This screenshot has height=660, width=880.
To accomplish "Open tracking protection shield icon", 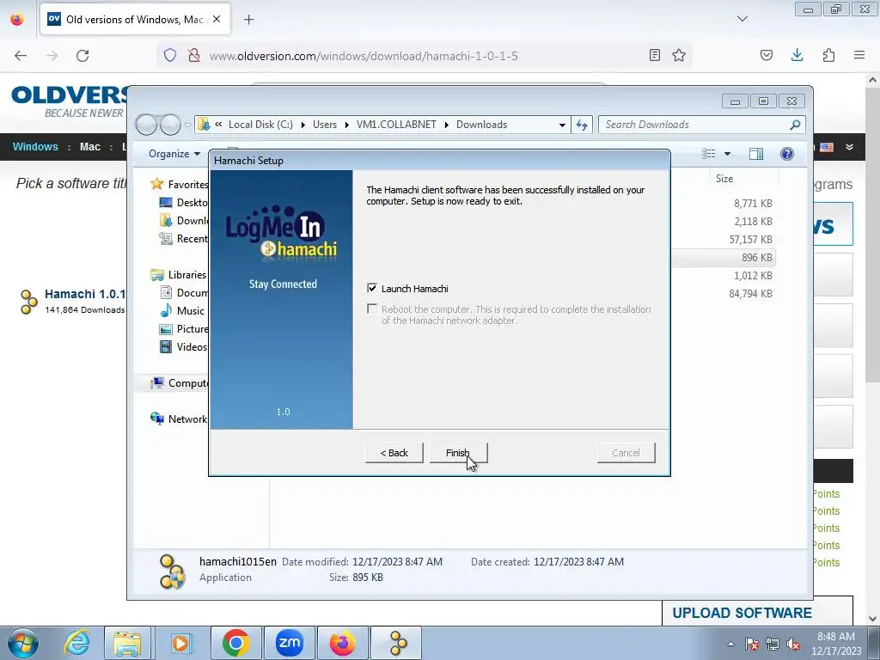I will [x=170, y=55].
